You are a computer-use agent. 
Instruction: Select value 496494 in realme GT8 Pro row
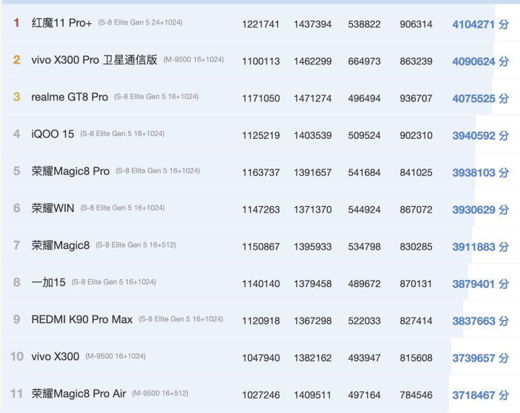click(x=364, y=98)
